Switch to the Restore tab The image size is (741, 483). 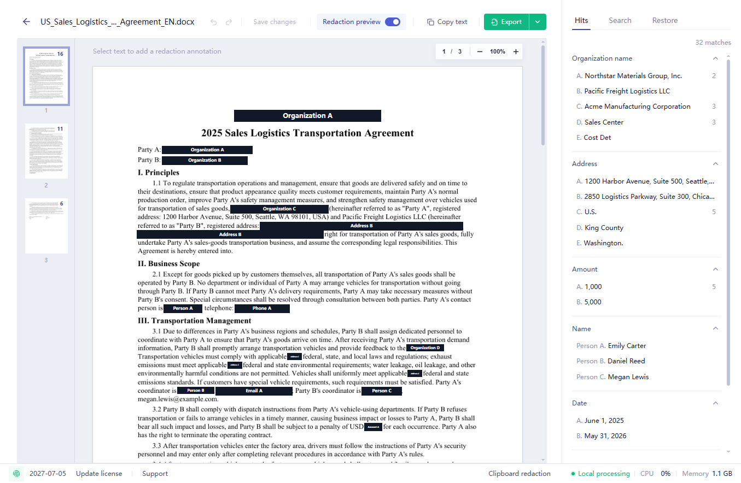click(x=665, y=20)
